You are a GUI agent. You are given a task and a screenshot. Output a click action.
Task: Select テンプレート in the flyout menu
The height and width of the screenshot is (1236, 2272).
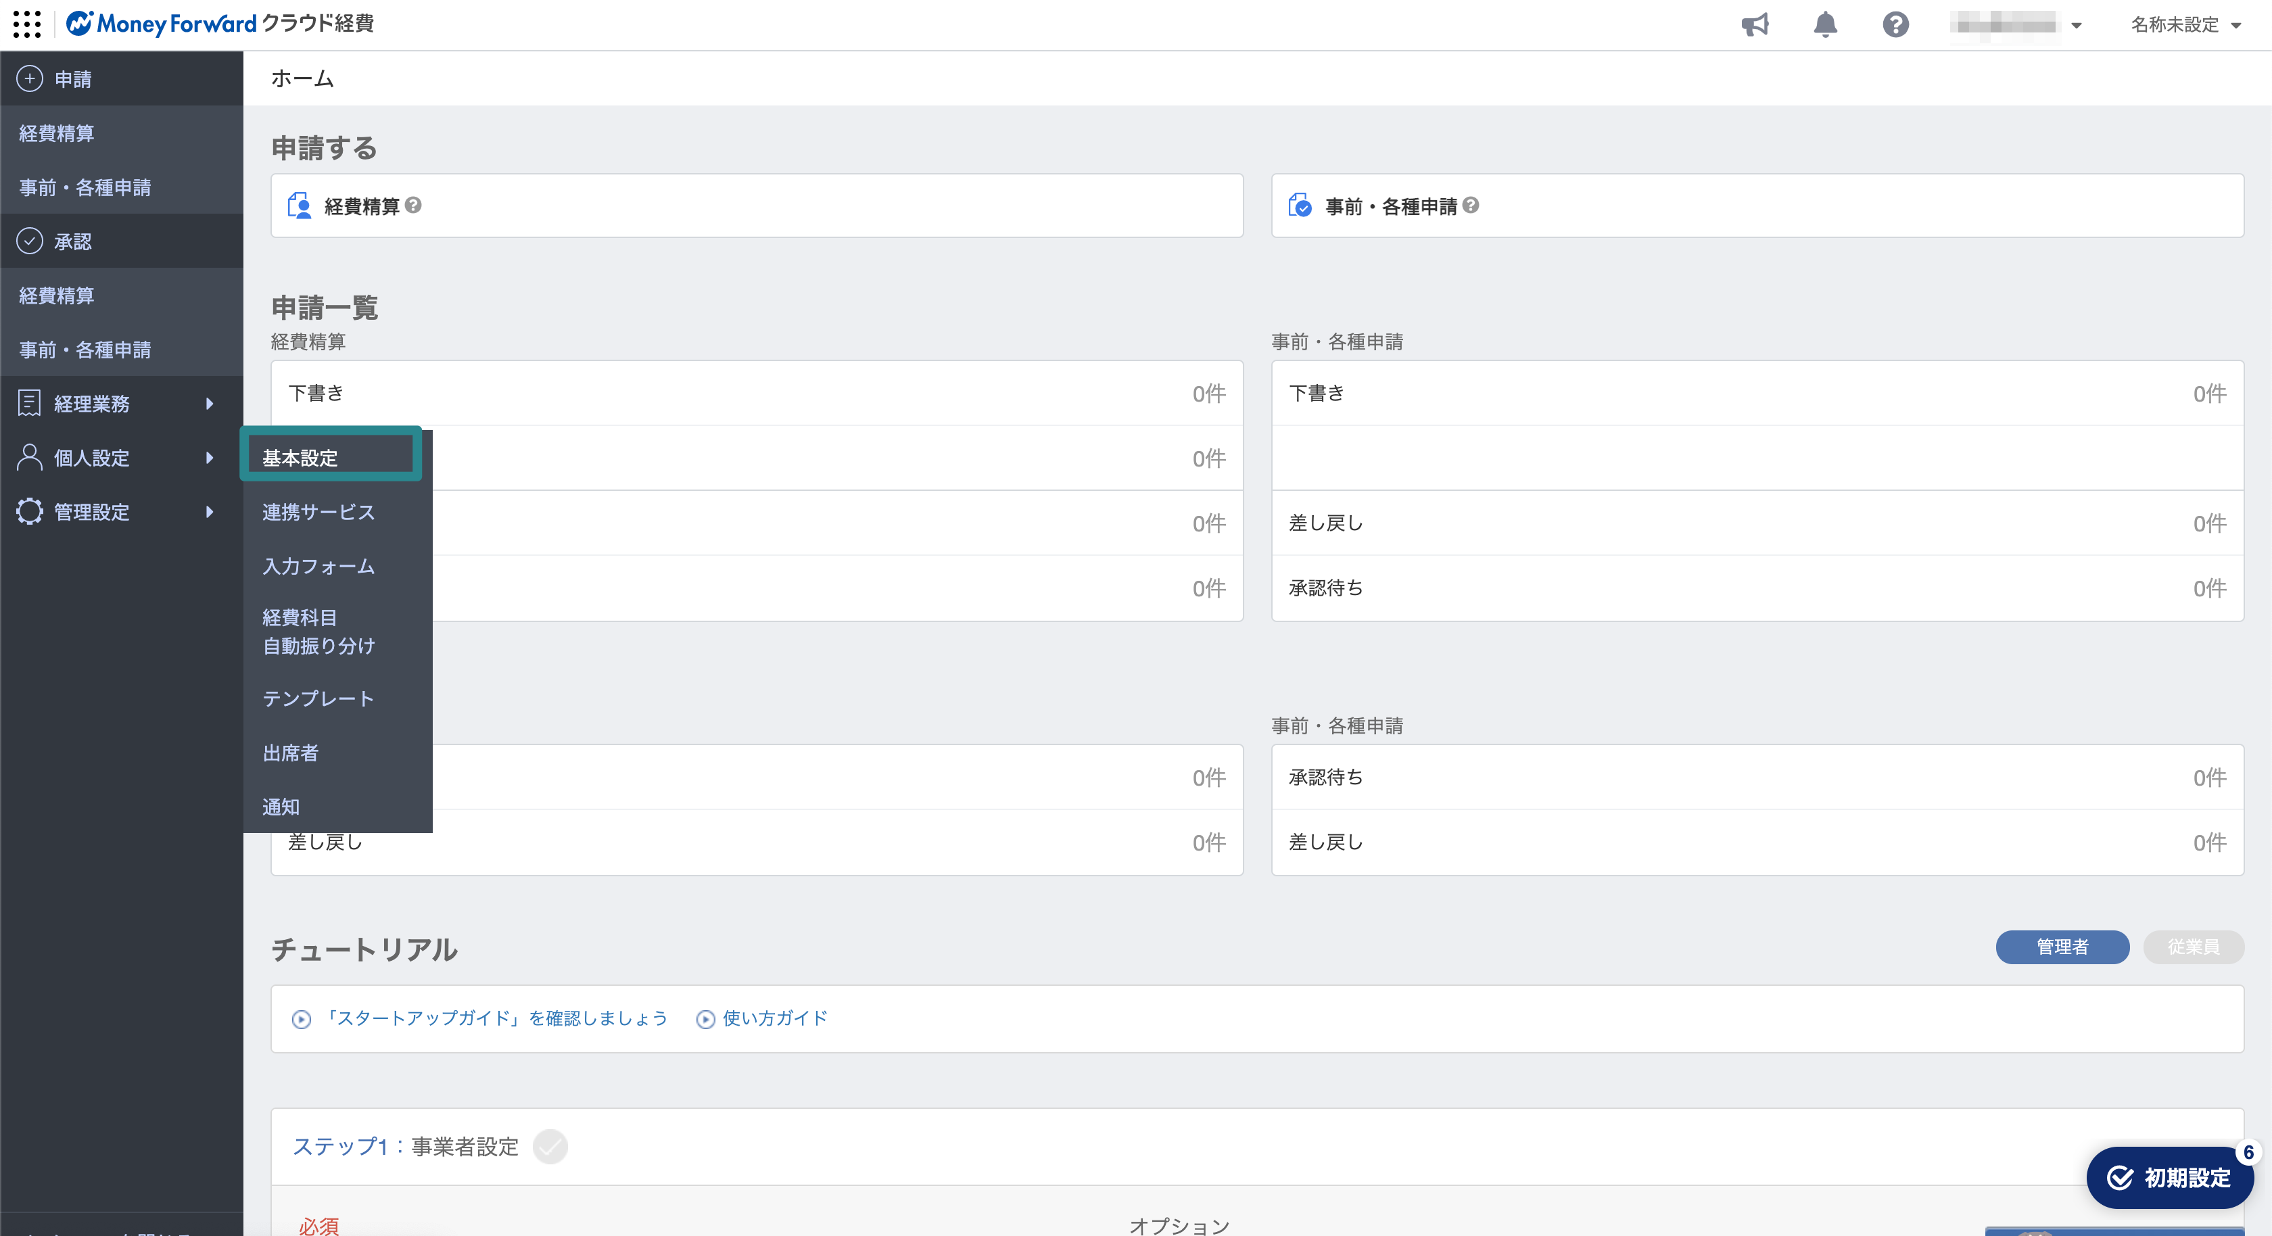click(x=318, y=698)
